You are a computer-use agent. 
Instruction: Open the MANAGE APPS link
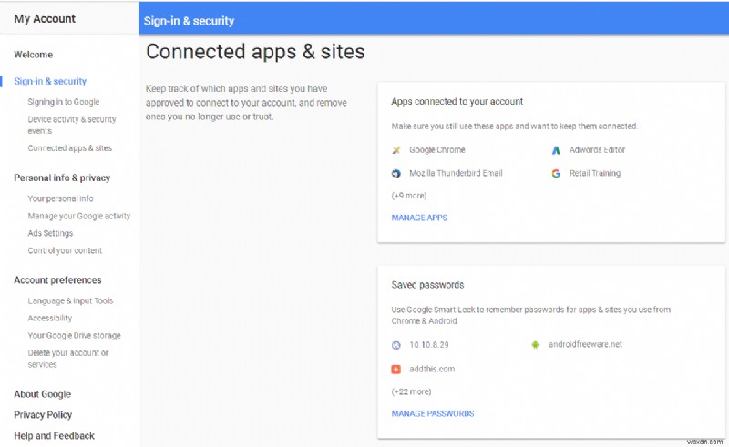point(419,218)
